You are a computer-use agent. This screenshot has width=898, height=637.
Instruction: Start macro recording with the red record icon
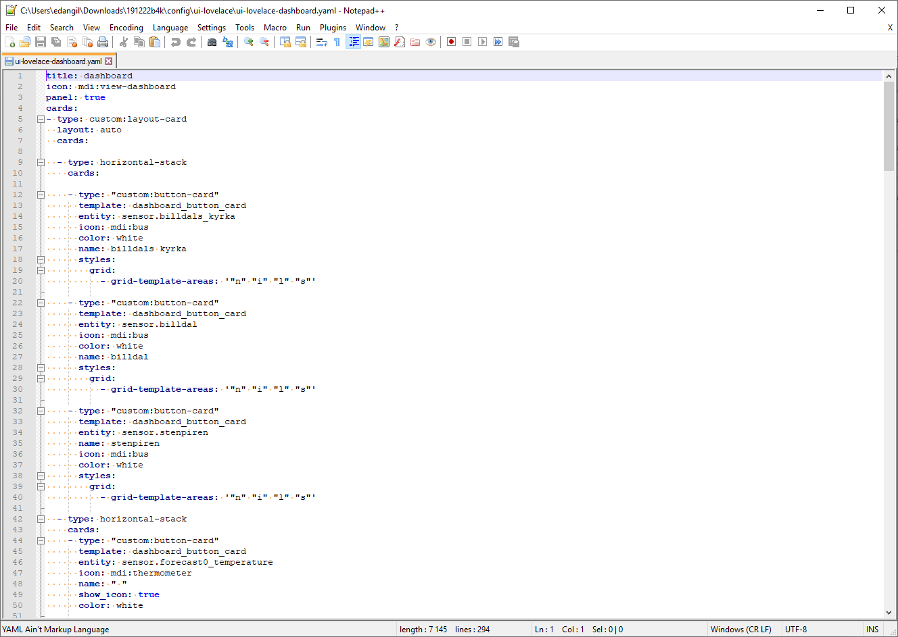(450, 41)
